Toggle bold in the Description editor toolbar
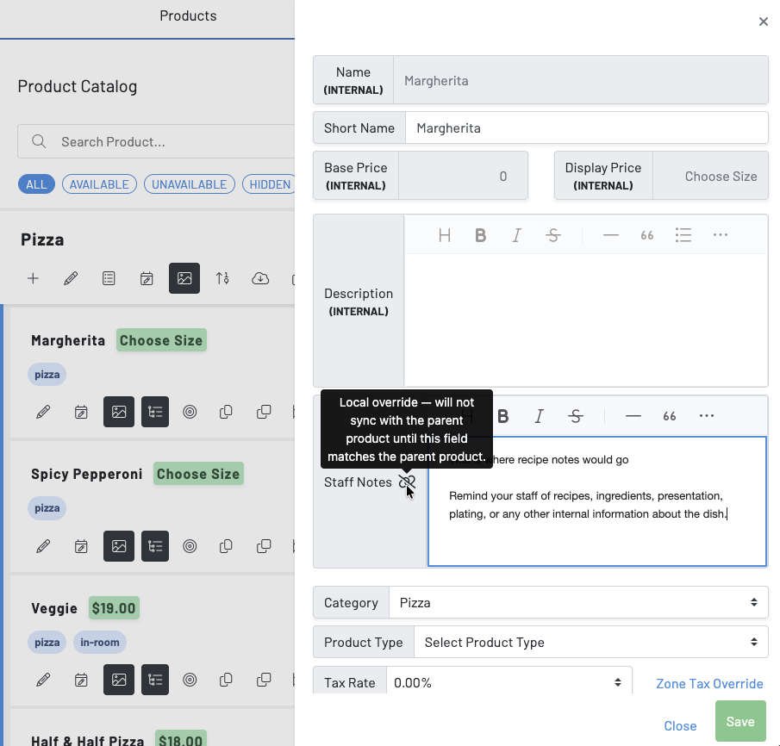The height and width of the screenshot is (746, 780). click(481, 235)
